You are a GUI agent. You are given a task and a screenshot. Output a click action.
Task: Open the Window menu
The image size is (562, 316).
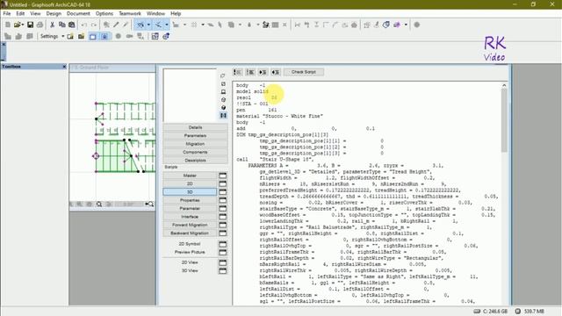[x=155, y=14]
